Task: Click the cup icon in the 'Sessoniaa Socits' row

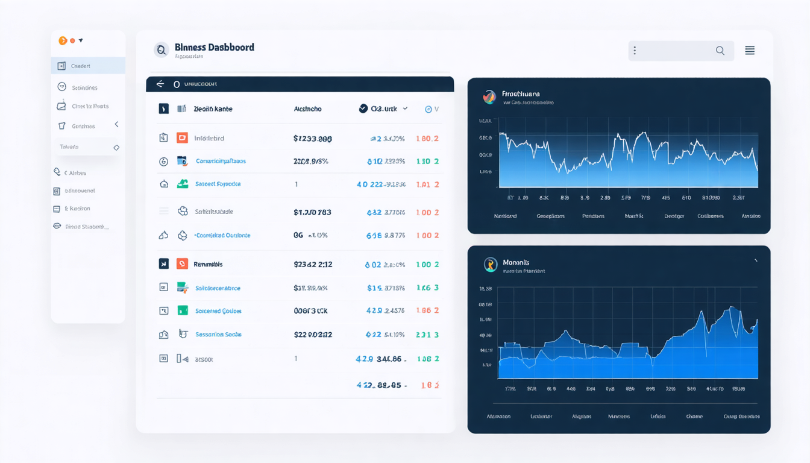Action: coord(183,334)
